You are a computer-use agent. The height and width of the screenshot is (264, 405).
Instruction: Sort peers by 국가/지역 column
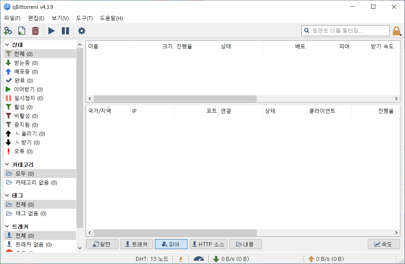coord(108,111)
